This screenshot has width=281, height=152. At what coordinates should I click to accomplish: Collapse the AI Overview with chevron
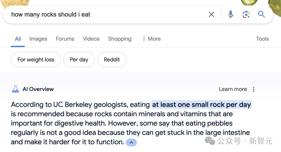[x=131, y=142]
